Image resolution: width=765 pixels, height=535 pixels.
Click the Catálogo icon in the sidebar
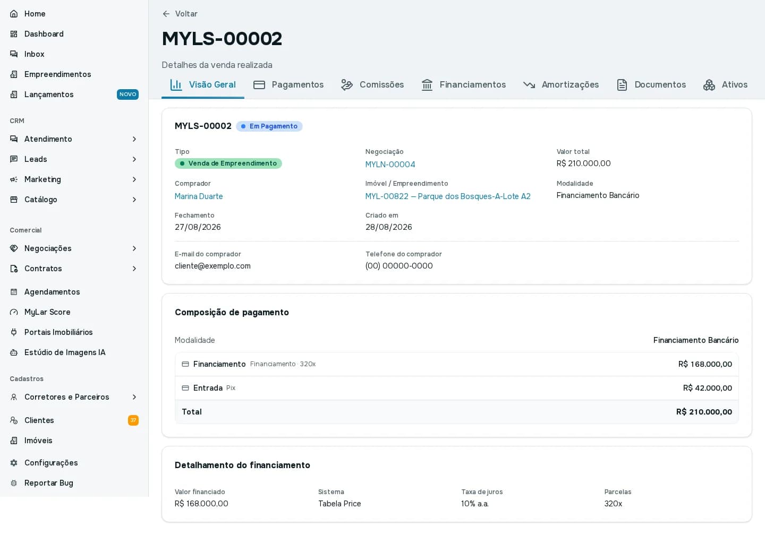(14, 200)
